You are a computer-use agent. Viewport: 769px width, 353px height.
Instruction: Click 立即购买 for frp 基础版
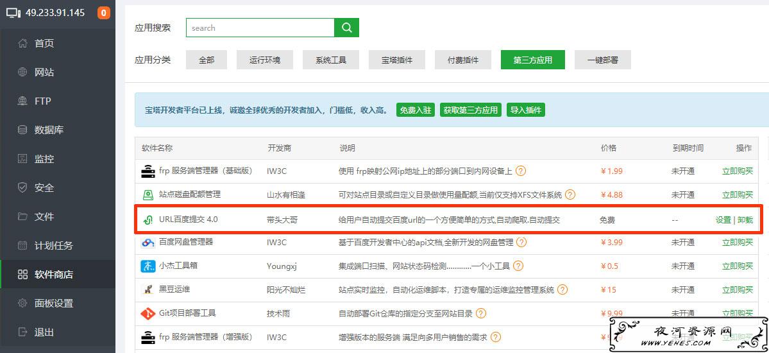click(x=738, y=171)
